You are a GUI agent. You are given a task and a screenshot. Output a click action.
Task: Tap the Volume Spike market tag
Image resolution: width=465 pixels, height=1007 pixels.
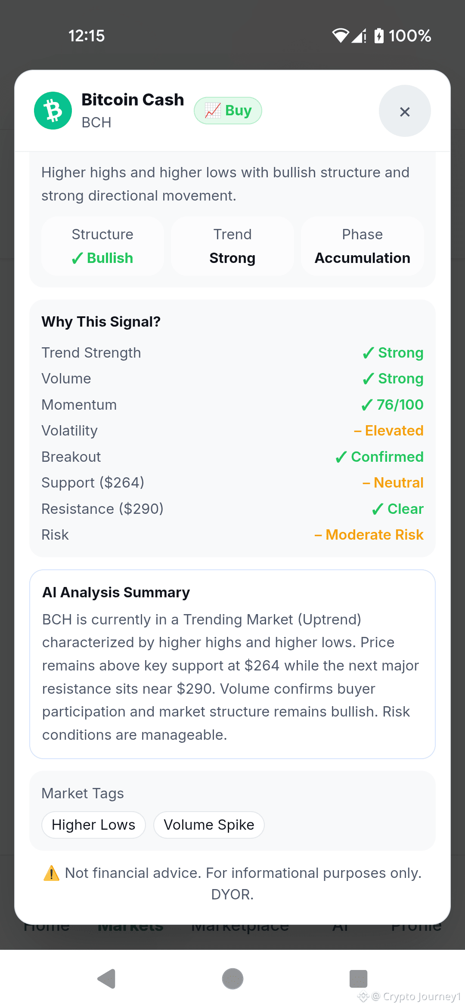coord(209,825)
